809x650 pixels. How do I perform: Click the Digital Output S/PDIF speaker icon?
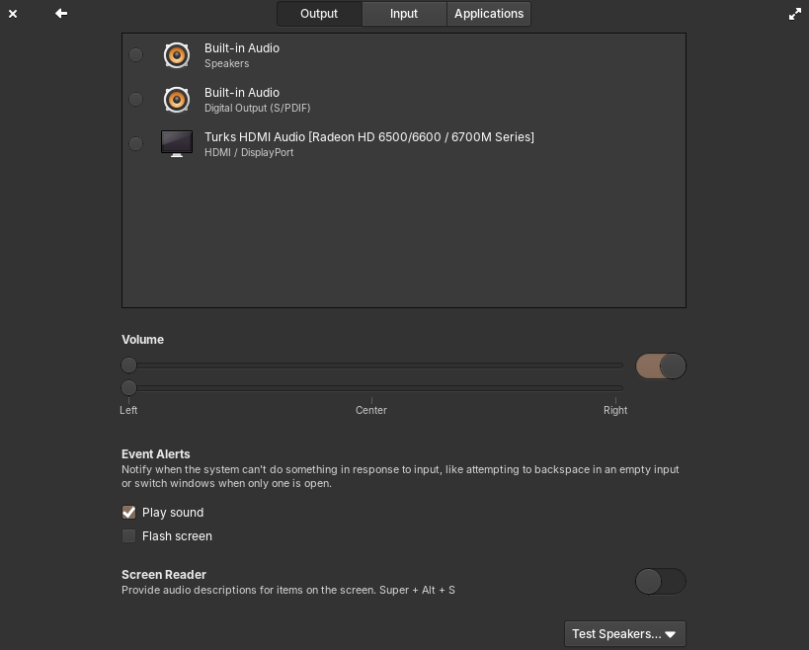tap(177, 100)
